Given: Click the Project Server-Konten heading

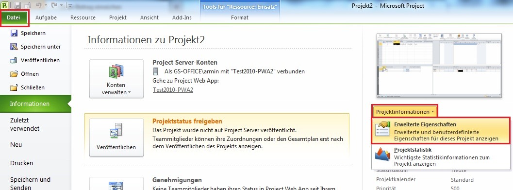Looking at the screenshot, I should click(x=185, y=62).
